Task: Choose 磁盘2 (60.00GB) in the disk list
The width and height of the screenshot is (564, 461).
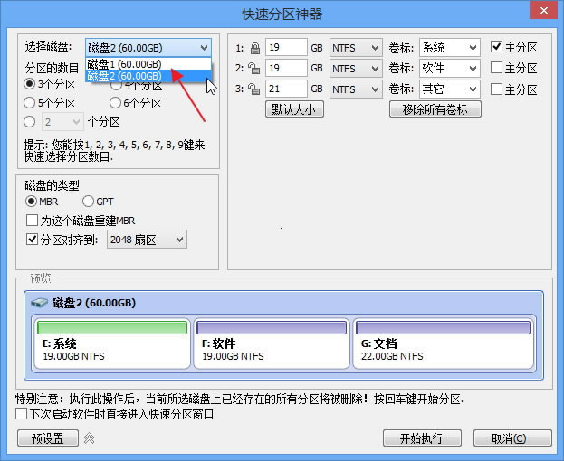Action: click(125, 77)
